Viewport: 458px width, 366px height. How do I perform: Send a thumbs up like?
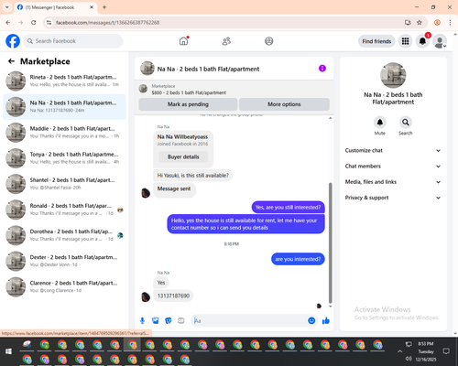pos(326,320)
